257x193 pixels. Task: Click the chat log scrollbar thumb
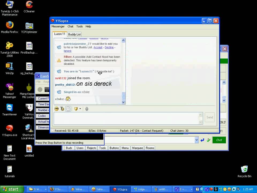123,96
